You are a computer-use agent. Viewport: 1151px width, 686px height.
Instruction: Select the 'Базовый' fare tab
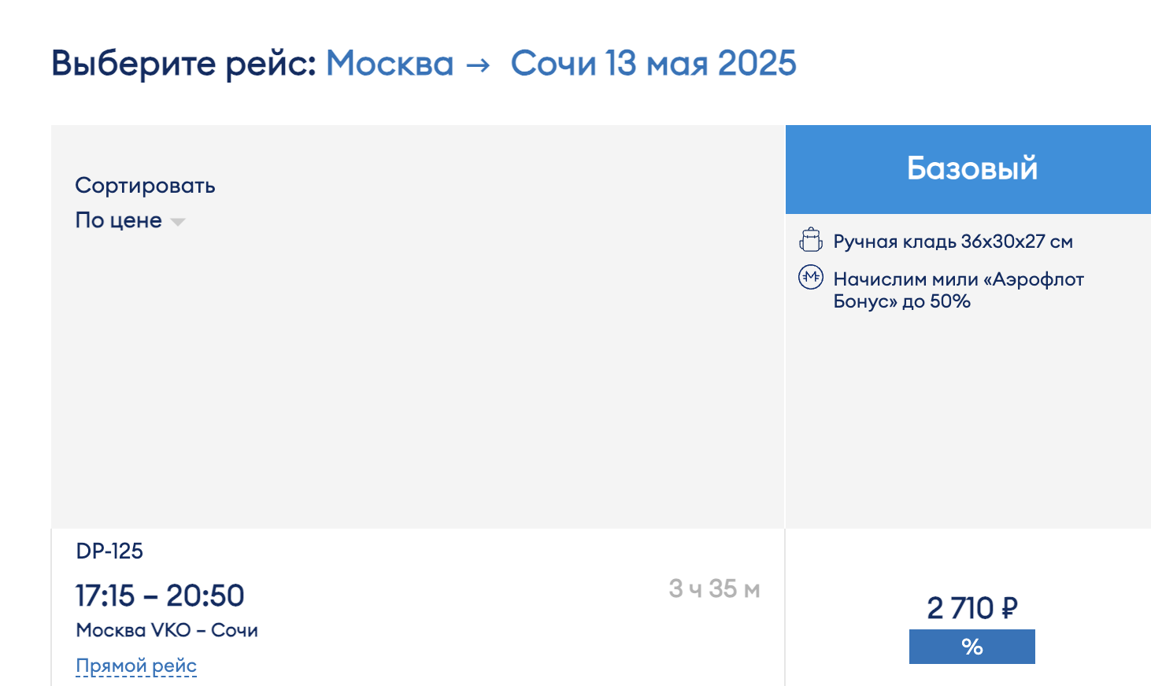pos(968,169)
